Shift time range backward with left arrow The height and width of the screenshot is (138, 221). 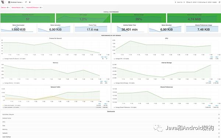175,2
